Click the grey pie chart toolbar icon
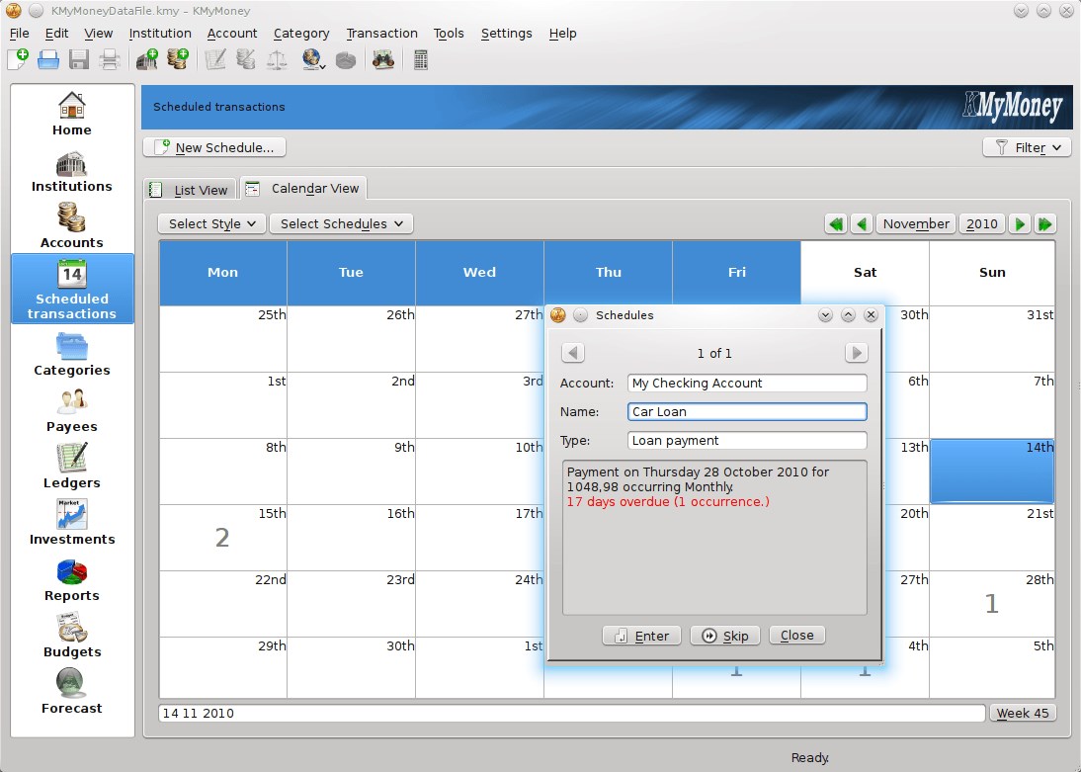This screenshot has height=772, width=1081. point(346,60)
